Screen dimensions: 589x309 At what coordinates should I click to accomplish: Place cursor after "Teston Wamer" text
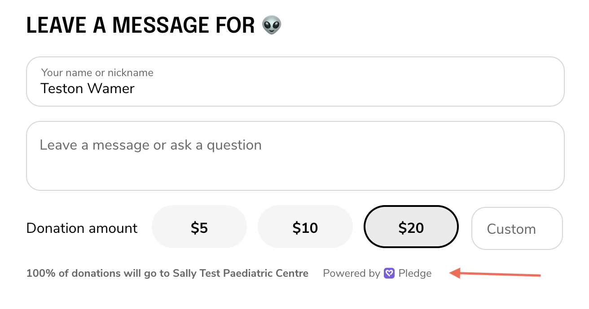pos(135,89)
